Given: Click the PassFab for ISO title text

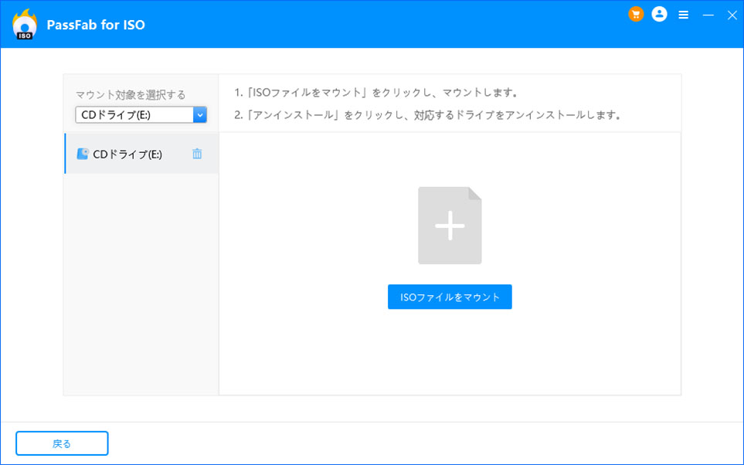Looking at the screenshot, I should (96, 25).
